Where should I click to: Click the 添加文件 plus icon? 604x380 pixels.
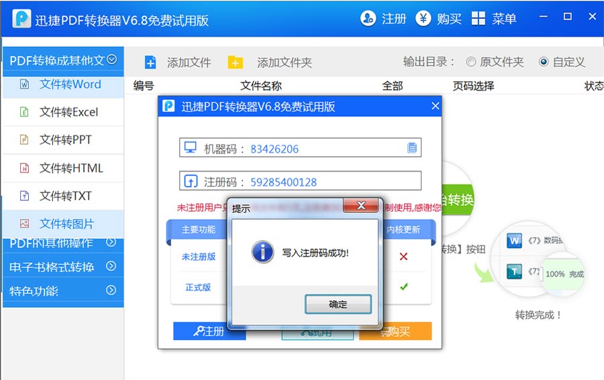click(150, 62)
